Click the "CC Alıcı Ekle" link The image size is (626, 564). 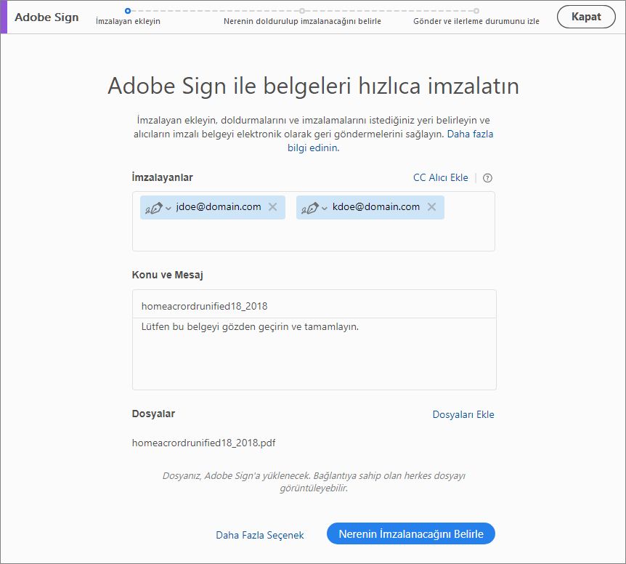point(440,178)
